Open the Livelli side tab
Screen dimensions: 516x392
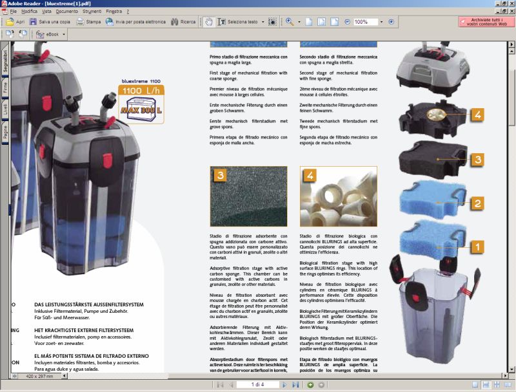pos(5,109)
